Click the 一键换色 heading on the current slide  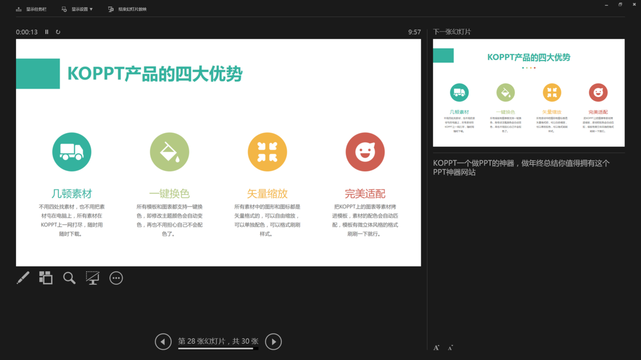(170, 193)
